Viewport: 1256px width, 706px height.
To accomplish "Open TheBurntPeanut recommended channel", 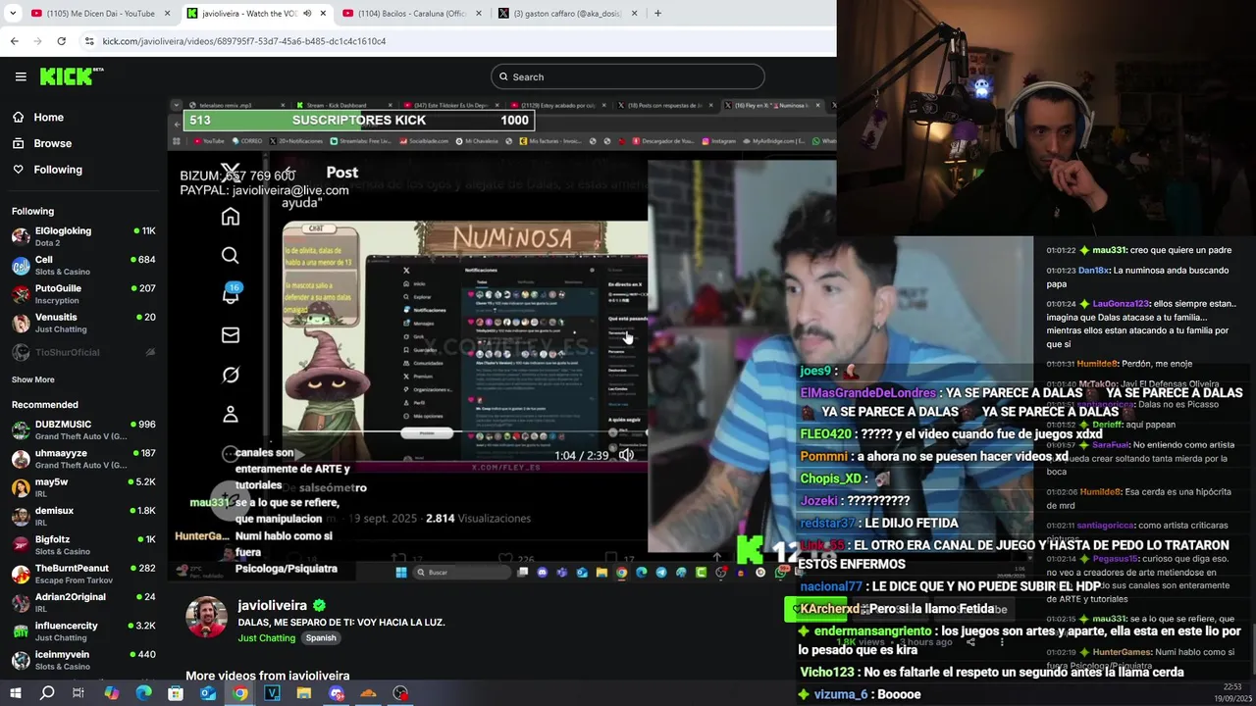I will tap(83, 574).
